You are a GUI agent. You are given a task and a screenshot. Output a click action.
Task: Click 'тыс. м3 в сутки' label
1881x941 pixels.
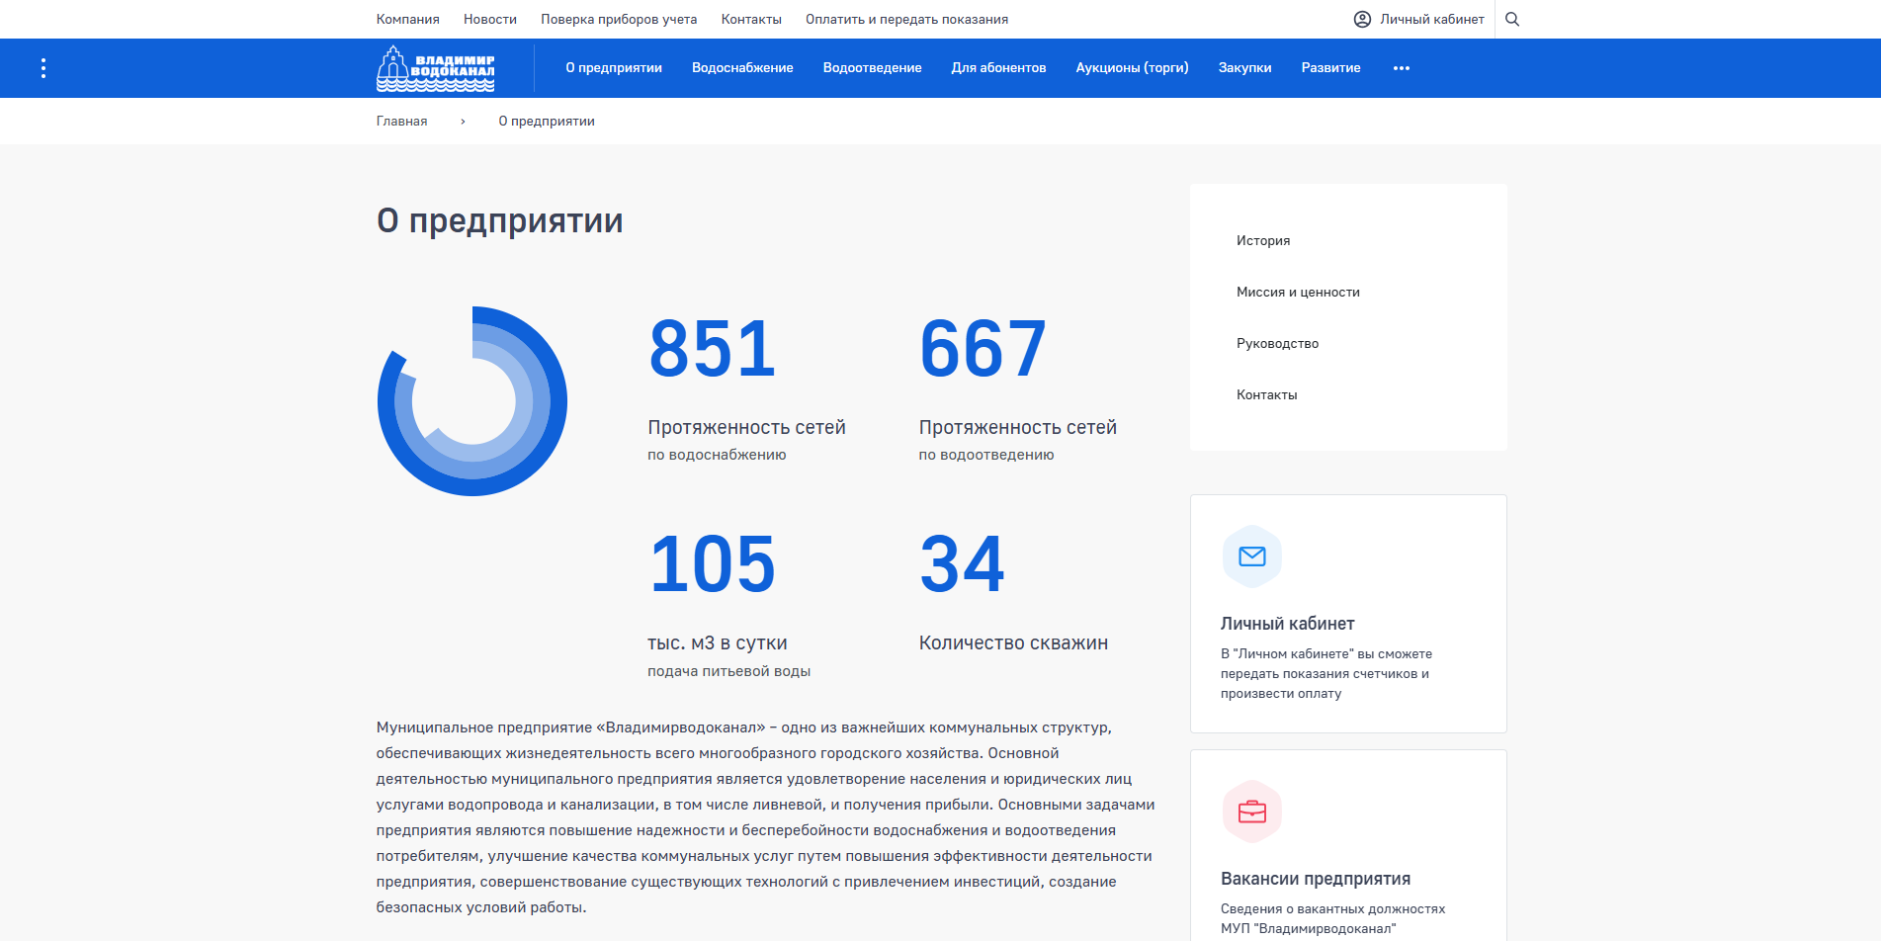(717, 643)
